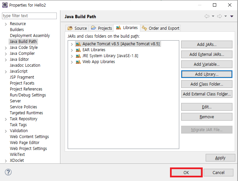Click the Add Class Folder button
Image resolution: width=238 pixels, height=181 pixels.
(207, 84)
